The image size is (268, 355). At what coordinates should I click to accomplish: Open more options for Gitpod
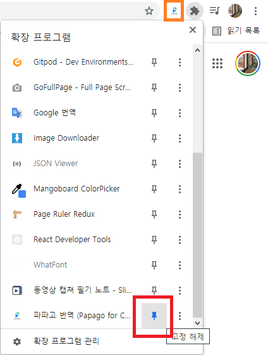[x=180, y=62]
